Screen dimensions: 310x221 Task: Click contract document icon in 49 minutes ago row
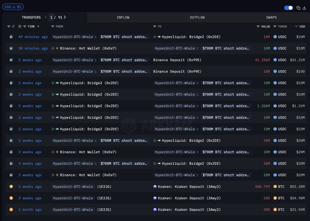click(x=155, y=37)
